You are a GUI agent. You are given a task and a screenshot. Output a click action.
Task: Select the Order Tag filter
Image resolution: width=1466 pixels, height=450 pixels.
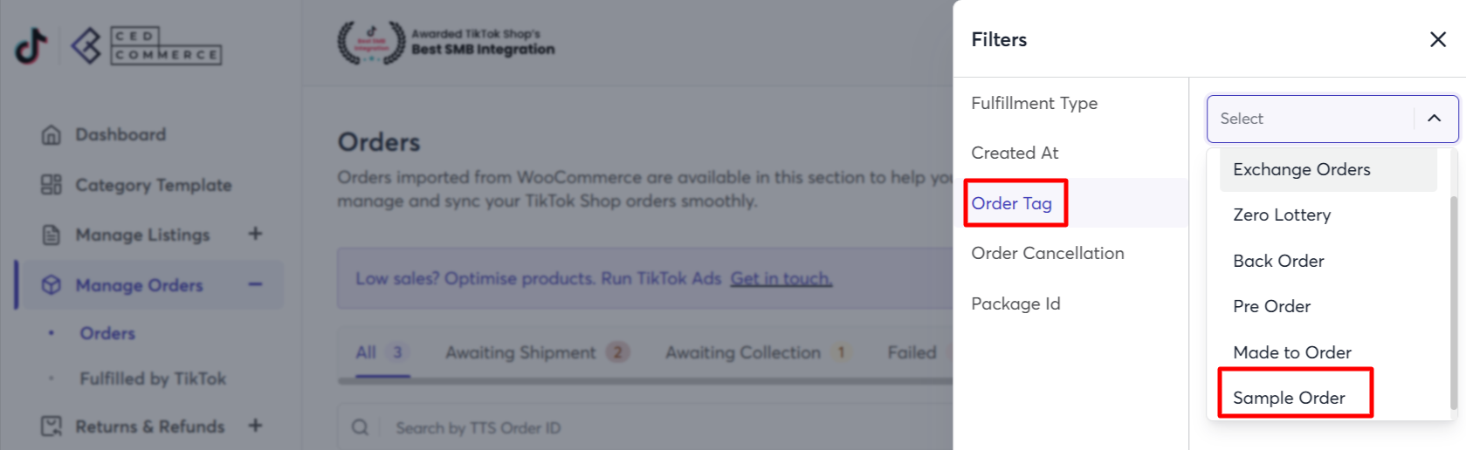point(1012,203)
